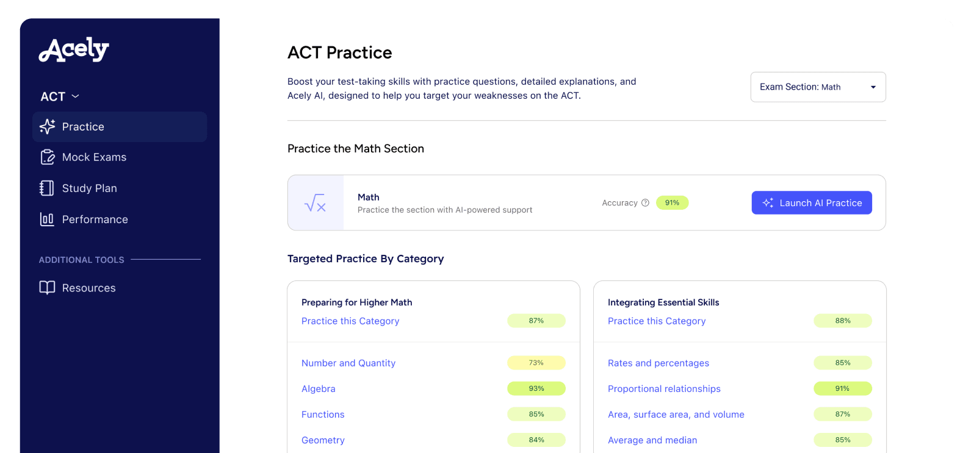Click Practice this Category under Integrating Essential Skills
The width and height of the screenshot is (974, 453).
(x=657, y=321)
